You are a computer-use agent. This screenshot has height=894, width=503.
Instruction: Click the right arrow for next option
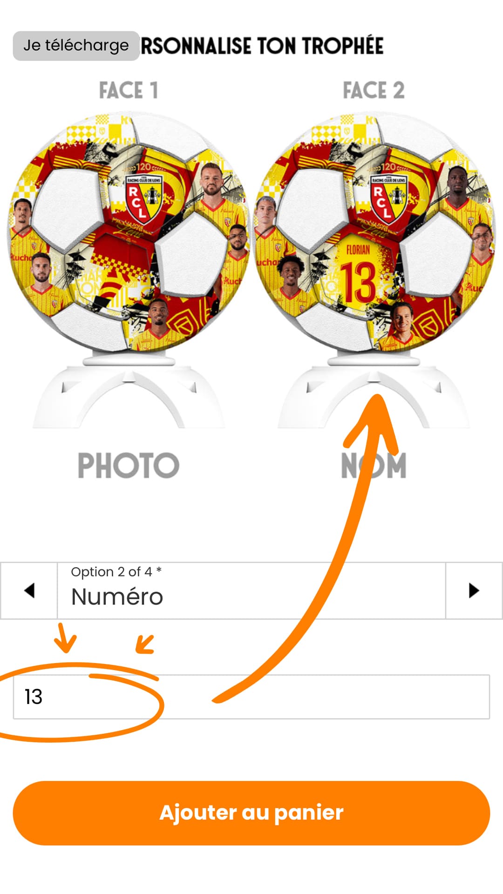[x=474, y=590]
